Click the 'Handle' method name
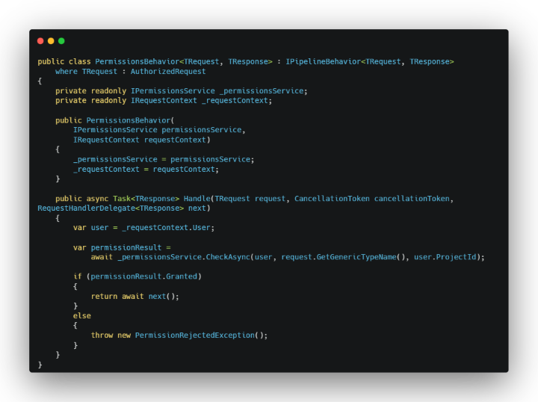The height and width of the screenshot is (402, 538). (x=197, y=199)
